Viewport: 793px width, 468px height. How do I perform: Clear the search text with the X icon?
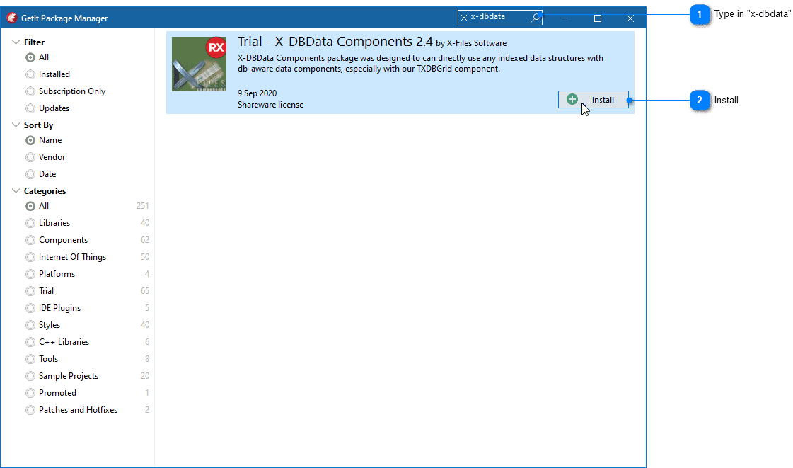[464, 18]
